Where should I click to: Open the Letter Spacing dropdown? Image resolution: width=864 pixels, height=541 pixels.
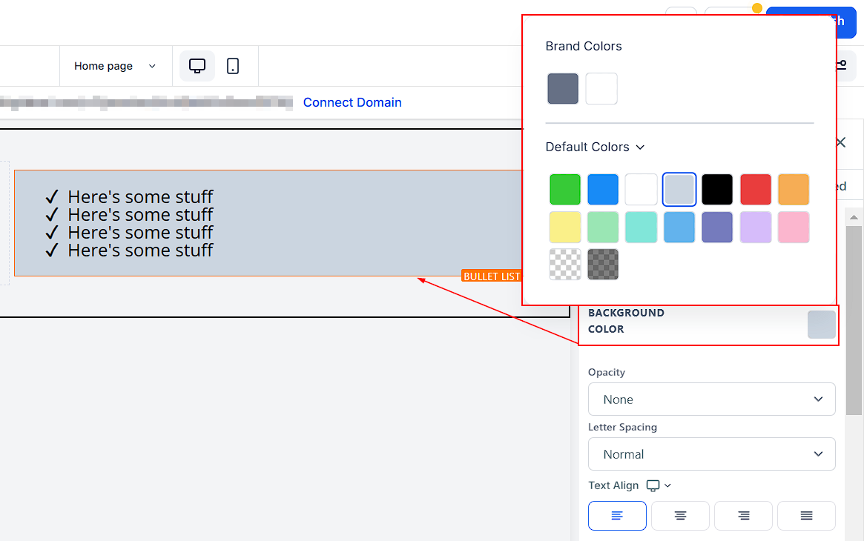point(711,454)
